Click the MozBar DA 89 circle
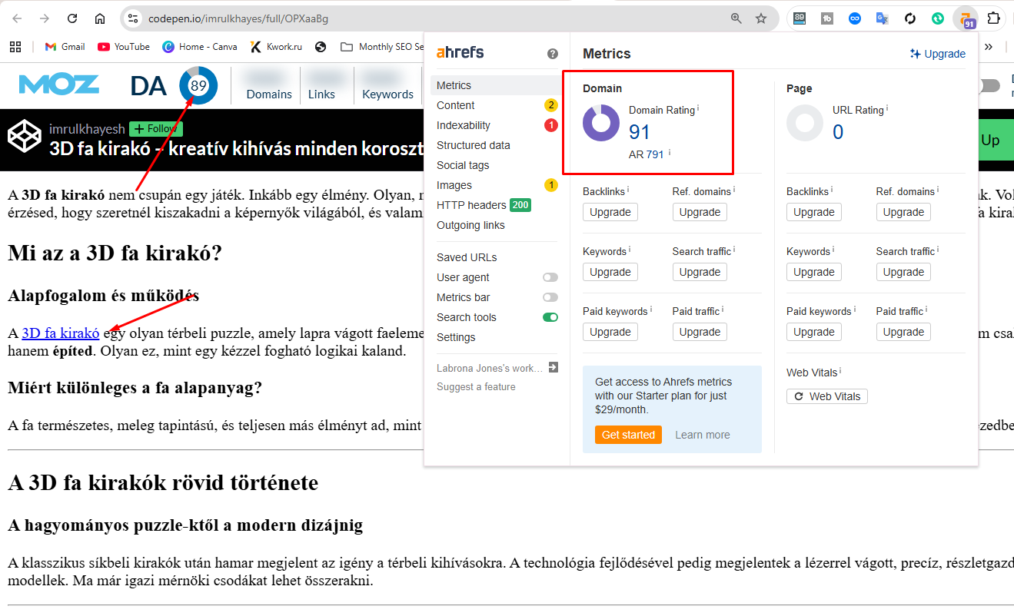The width and height of the screenshot is (1014, 616). pyautogui.click(x=198, y=85)
